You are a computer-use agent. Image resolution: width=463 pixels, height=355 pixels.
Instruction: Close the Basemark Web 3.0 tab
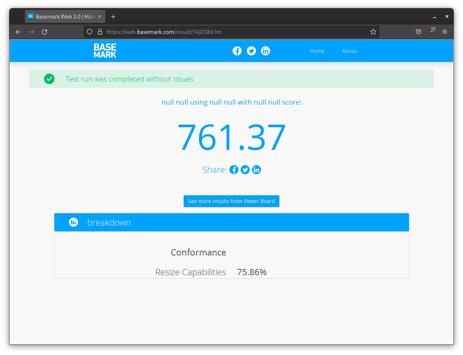pos(100,16)
